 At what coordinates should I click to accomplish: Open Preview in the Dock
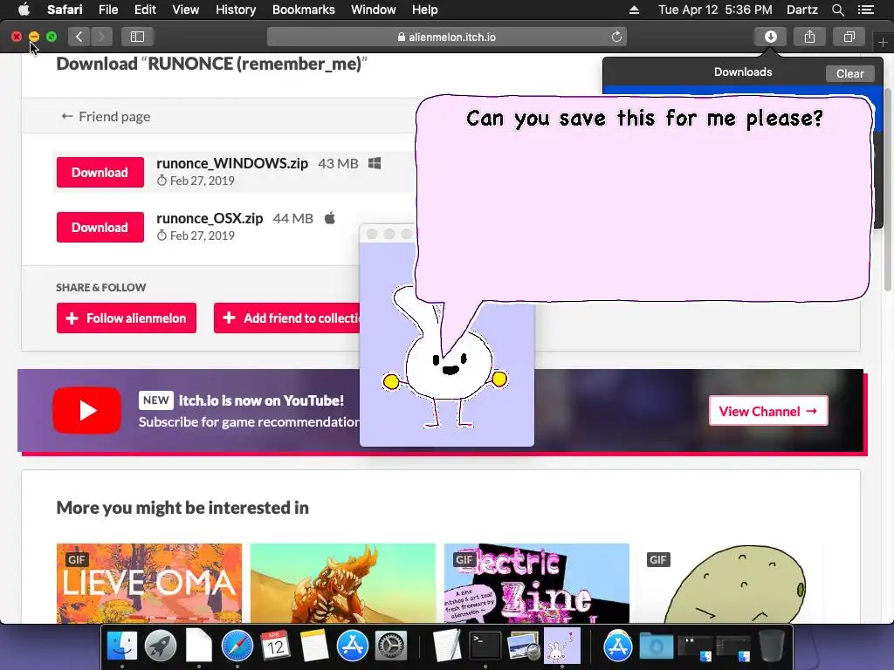(x=524, y=646)
